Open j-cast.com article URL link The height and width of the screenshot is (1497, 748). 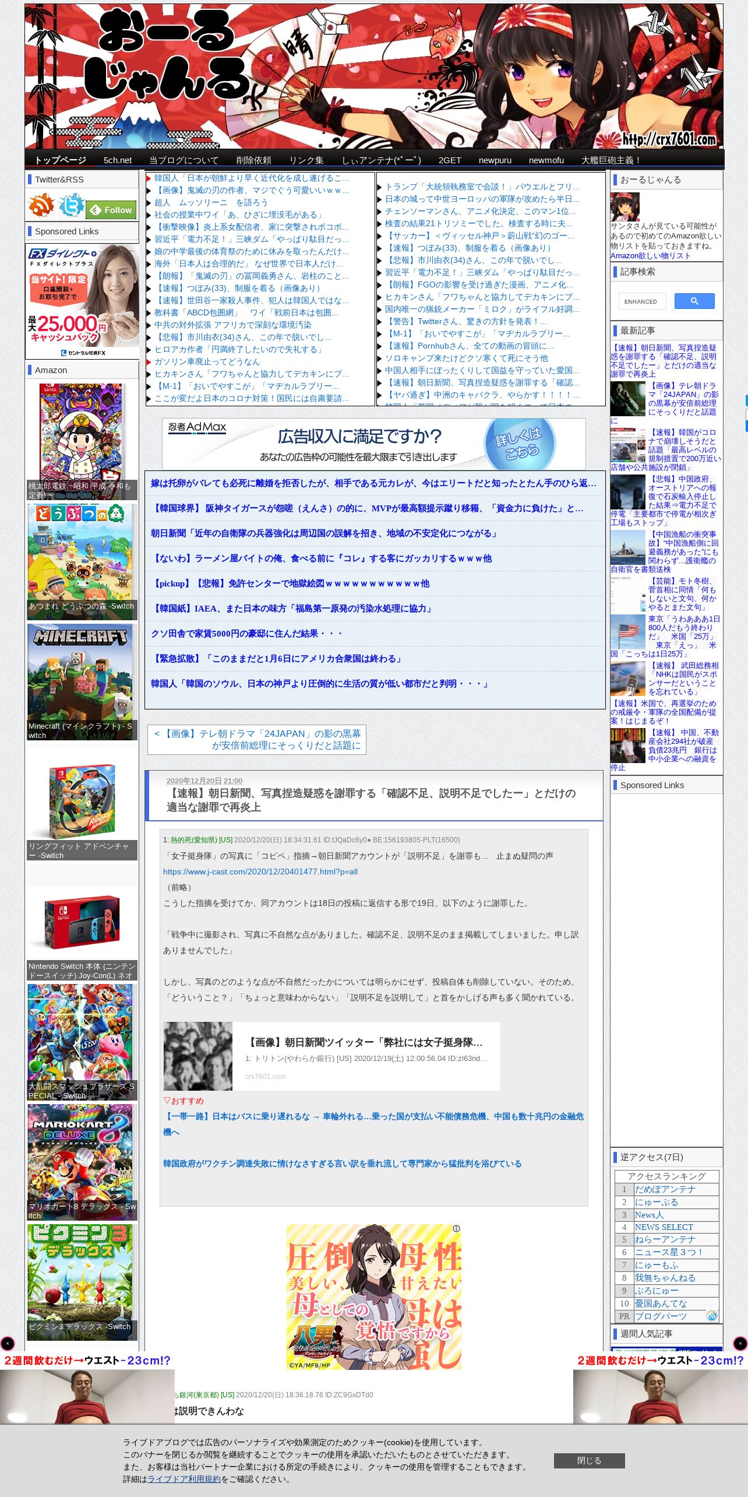point(260,872)
